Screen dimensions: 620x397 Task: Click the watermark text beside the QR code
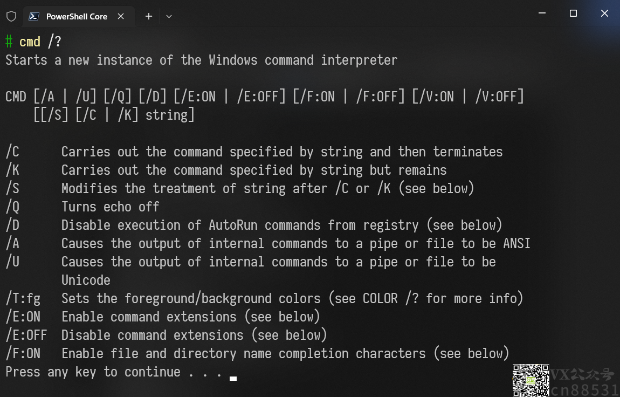tap(584, 382)
